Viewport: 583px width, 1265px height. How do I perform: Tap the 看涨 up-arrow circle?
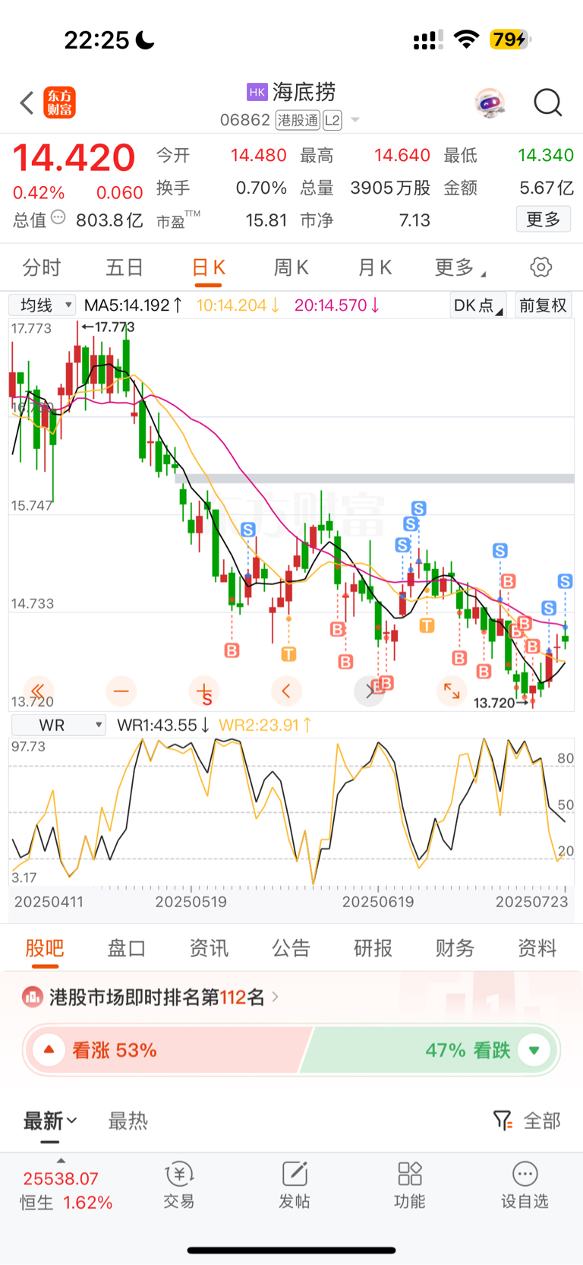coord(49,1050)
